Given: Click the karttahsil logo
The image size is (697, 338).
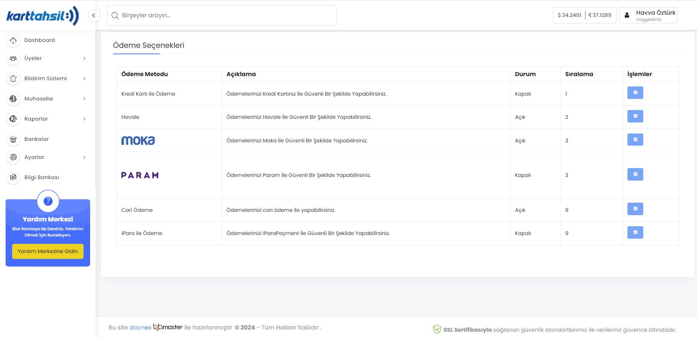Looking at the screenshot, I should 43,15.
